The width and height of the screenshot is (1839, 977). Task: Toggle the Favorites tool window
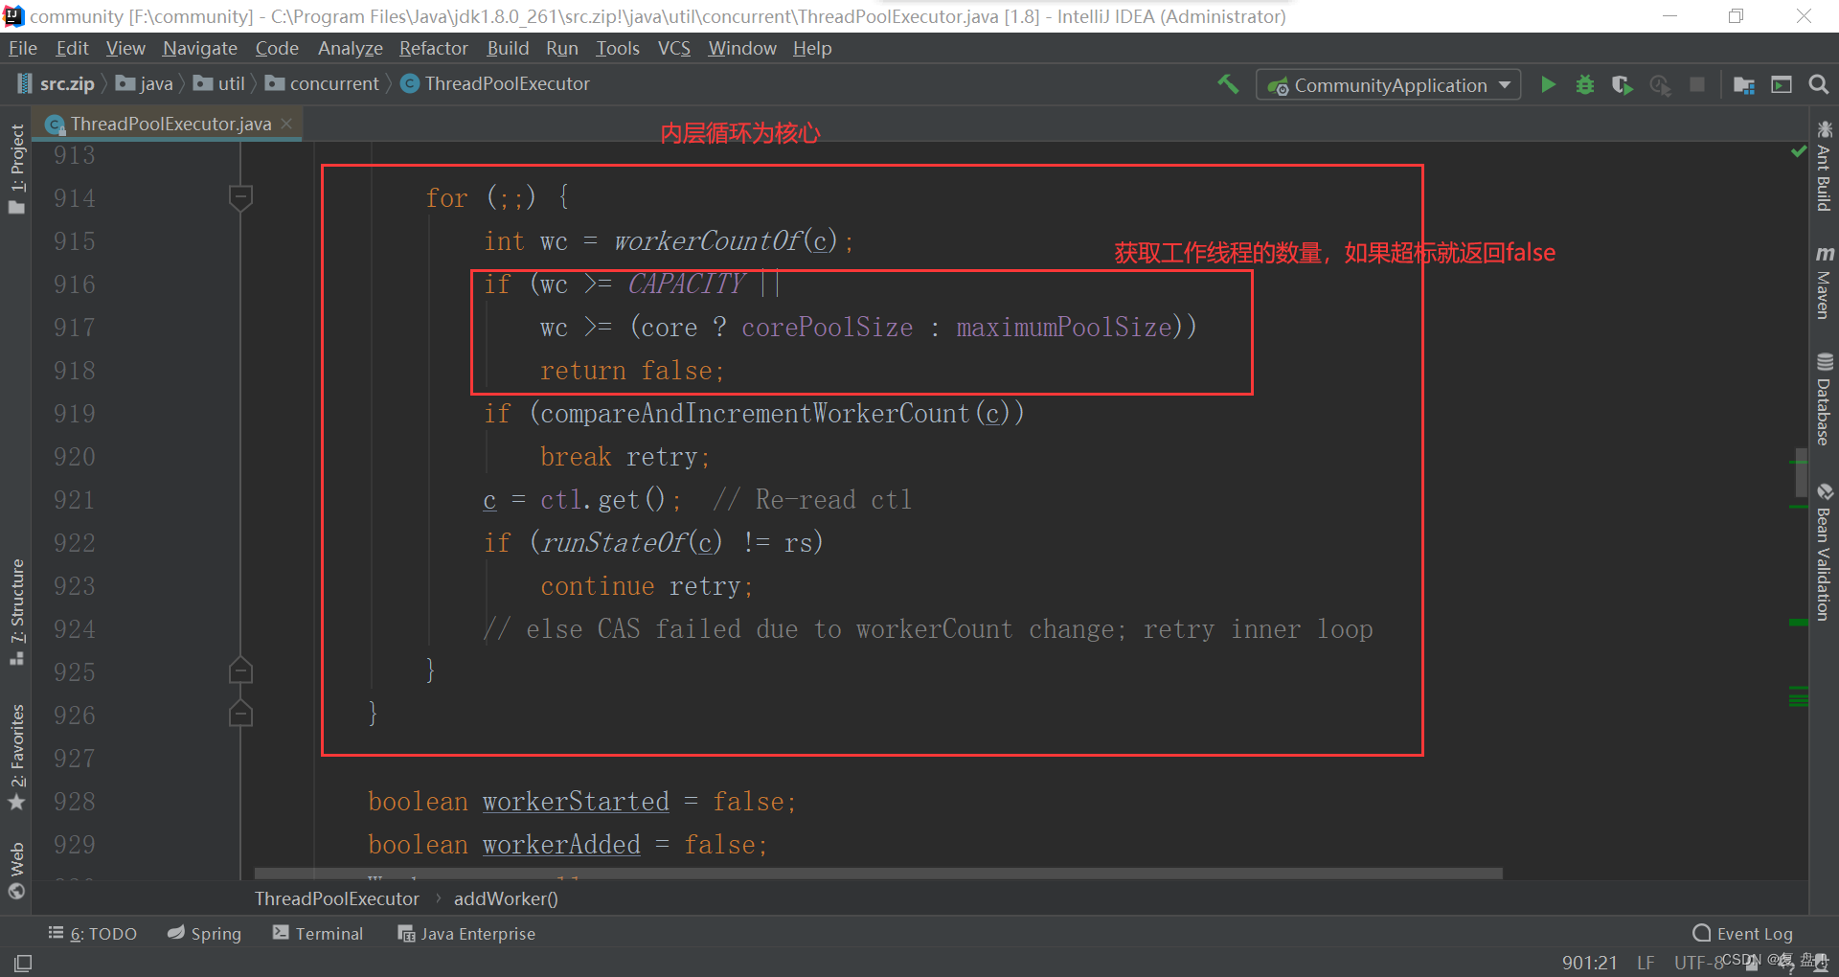tap(17, 758)
